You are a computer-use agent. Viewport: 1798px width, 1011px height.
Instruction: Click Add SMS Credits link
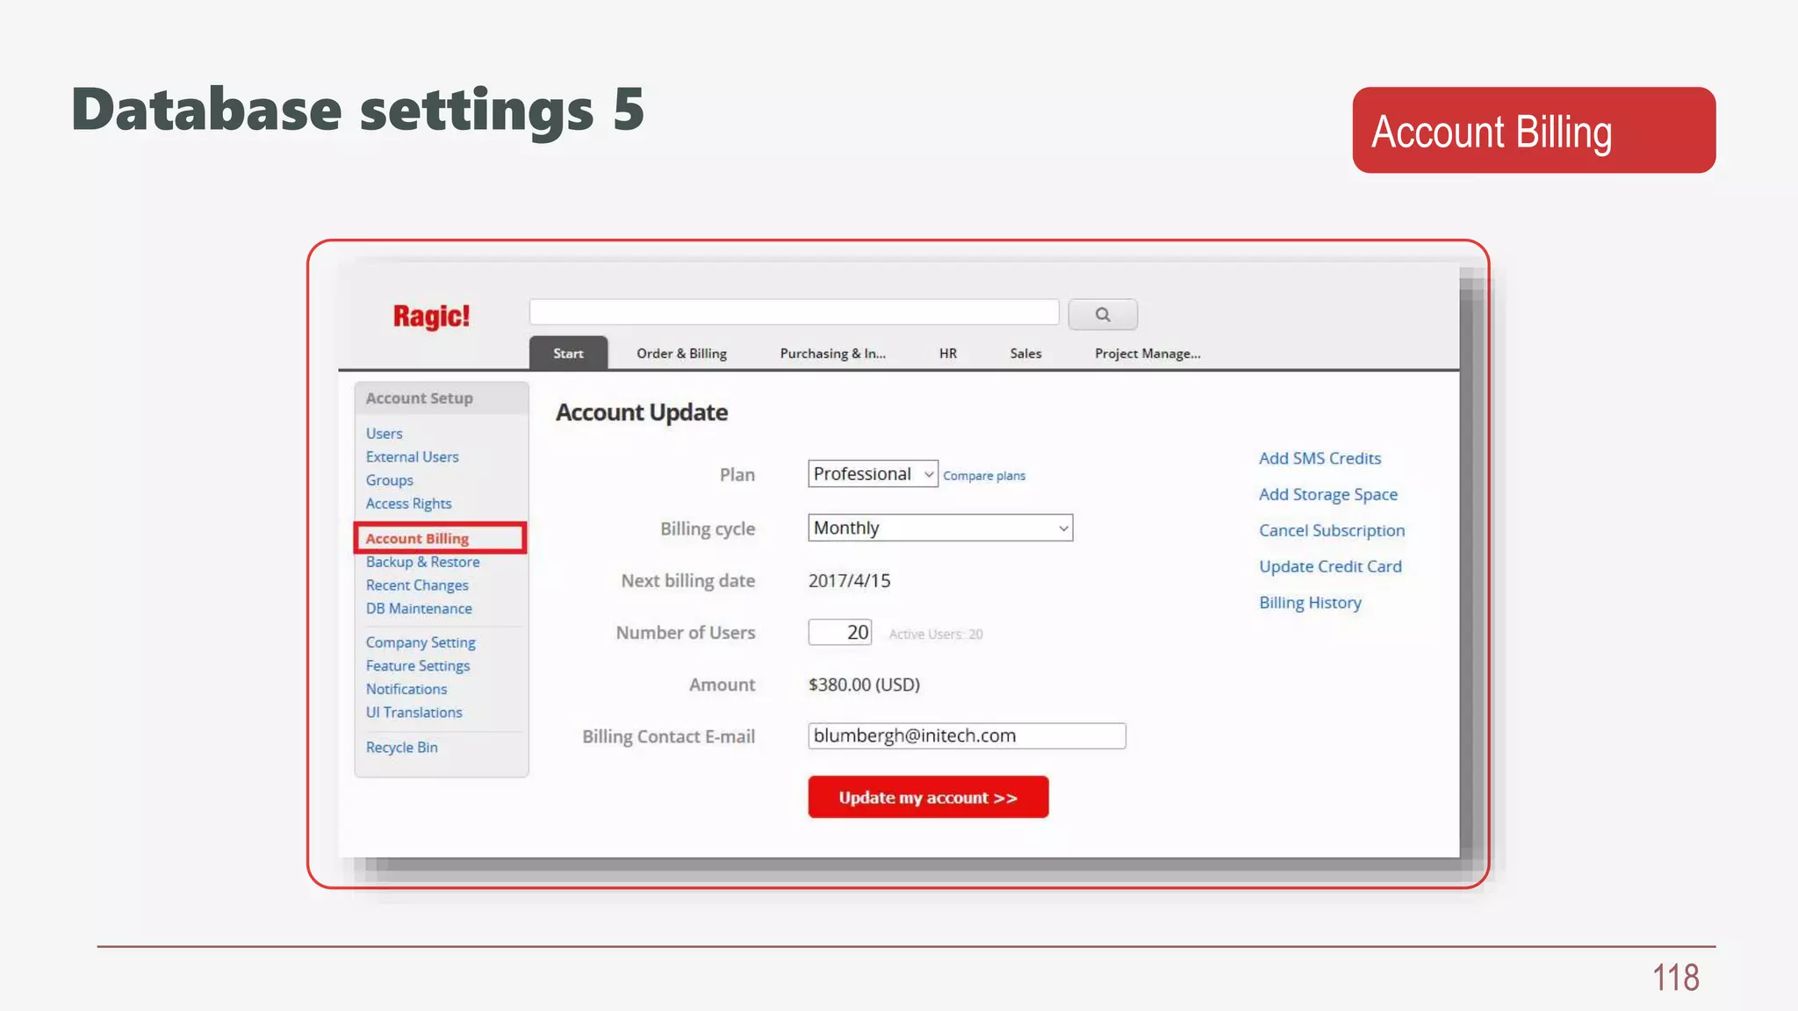pyautogui.click(x=1320, y=458)
